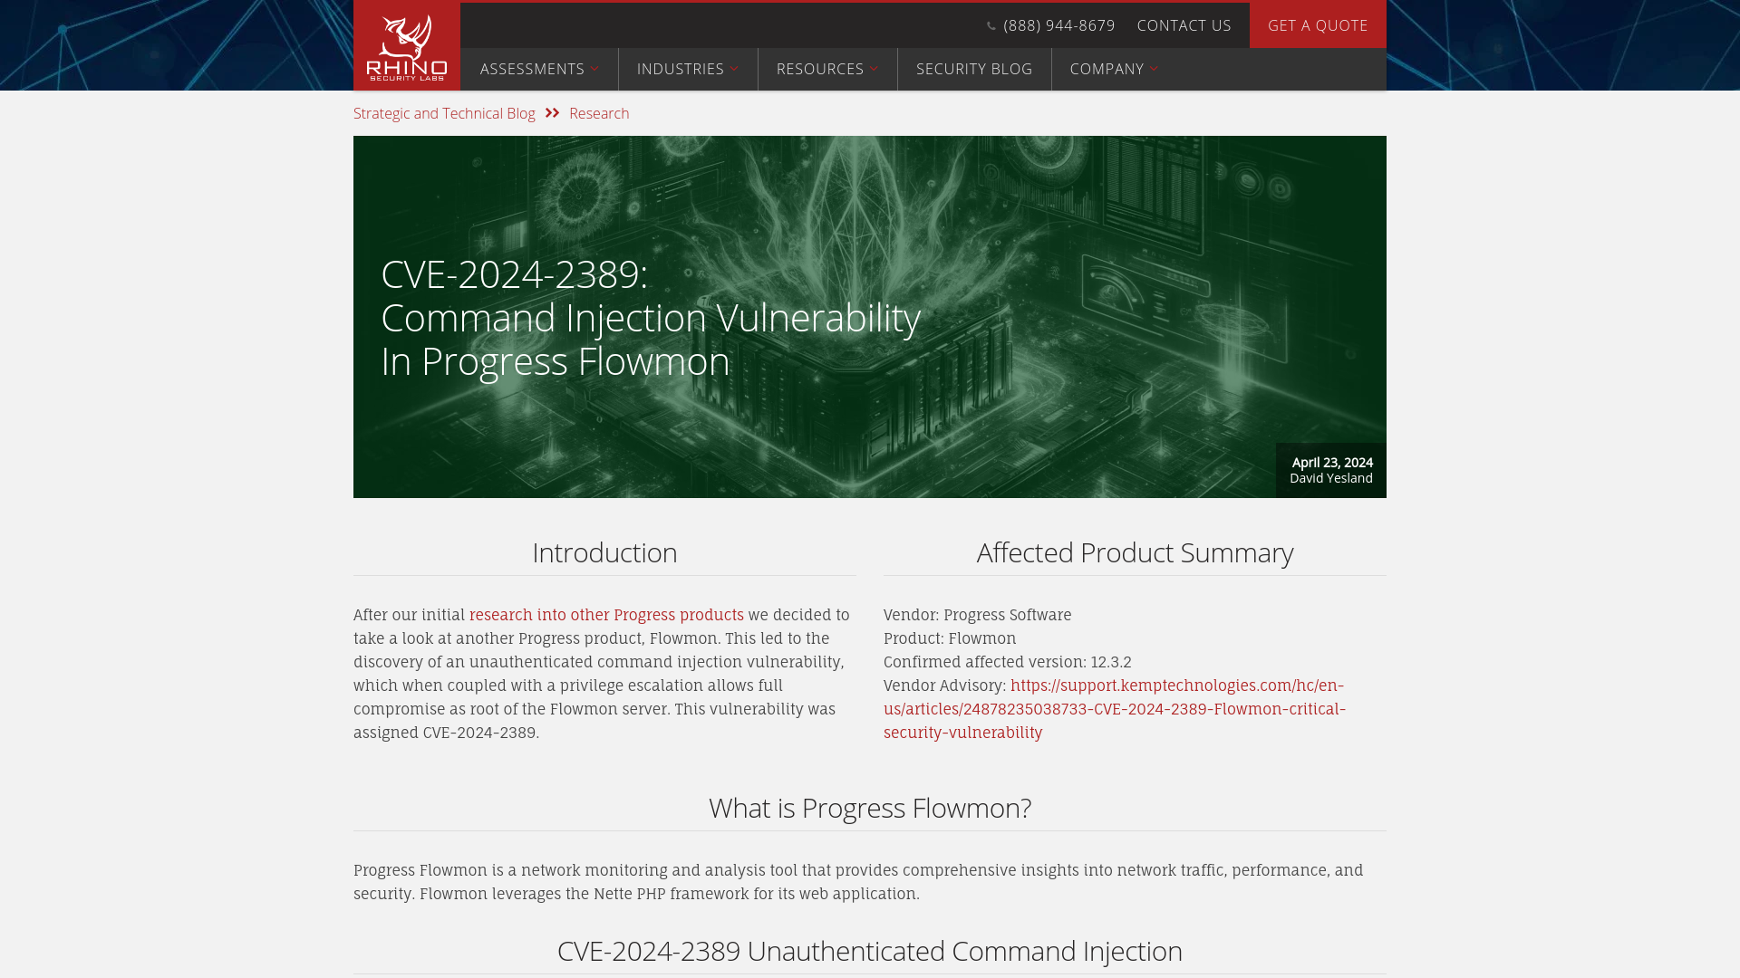Open the ASSESSMENTS dropdown navigation
Screen dimensions: 1740x978
pyautogui.click(x=539, y=68)
